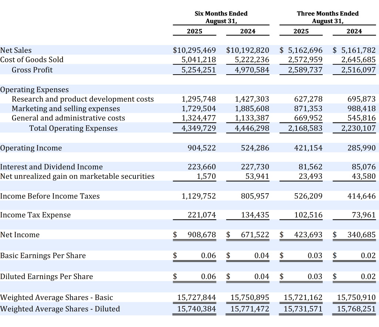Select Research and product development costs label
This screenshot has height=327, width=379.
click(x=83, y=99)
